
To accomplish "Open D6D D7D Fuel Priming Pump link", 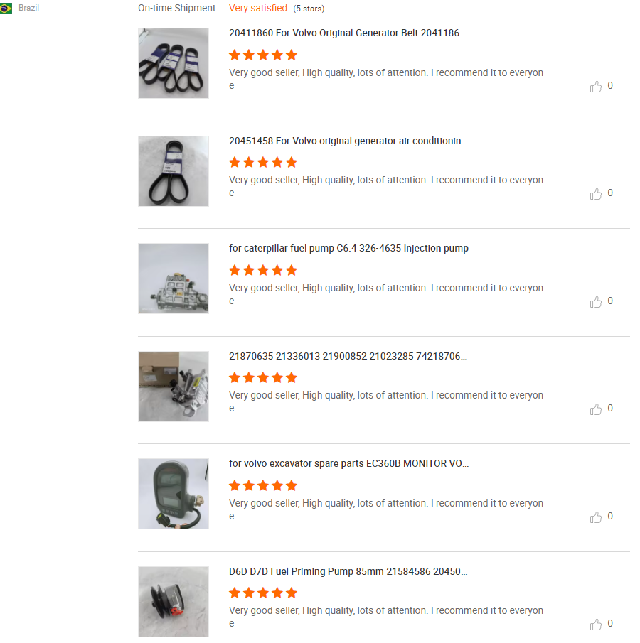I will (348, 571).
